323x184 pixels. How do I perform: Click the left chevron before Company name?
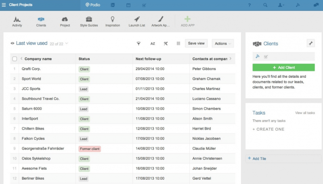[x=21, y=58]
